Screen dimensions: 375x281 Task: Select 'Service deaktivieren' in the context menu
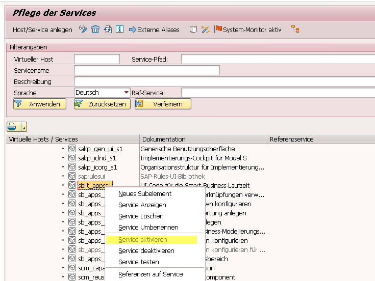click(x=146, y=251)
